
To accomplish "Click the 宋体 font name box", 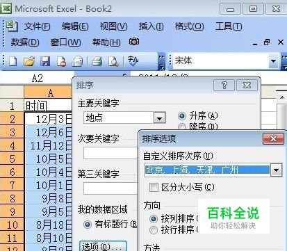I will pos(221,61).
